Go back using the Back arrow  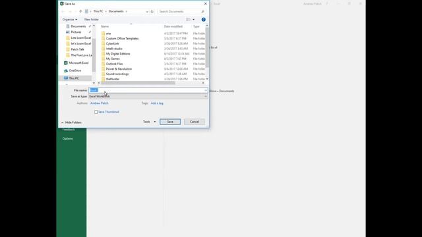pyautogui.click(x=63, y=12)
